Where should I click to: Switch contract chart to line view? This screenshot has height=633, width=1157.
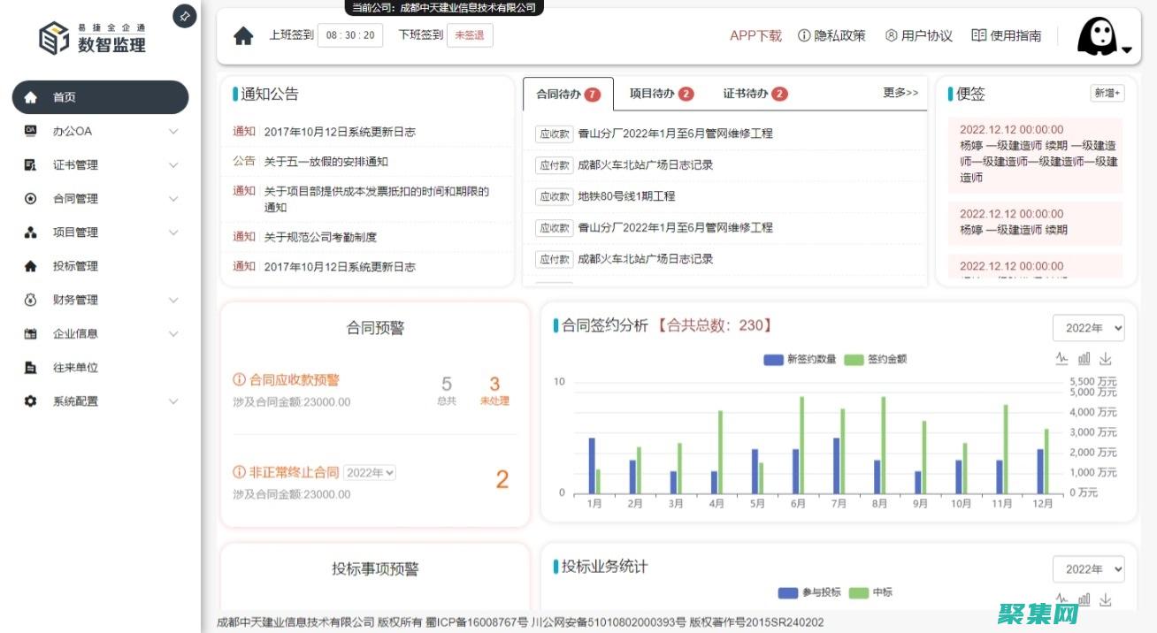tap(1061, 359)
